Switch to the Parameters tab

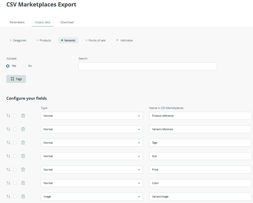17,22
